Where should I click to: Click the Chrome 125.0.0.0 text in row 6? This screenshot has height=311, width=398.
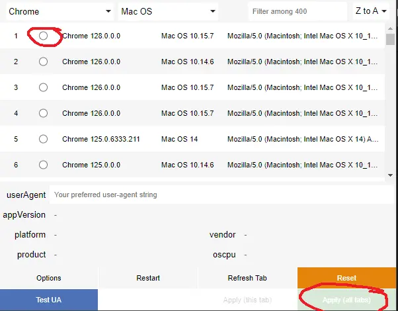(91, 165)
